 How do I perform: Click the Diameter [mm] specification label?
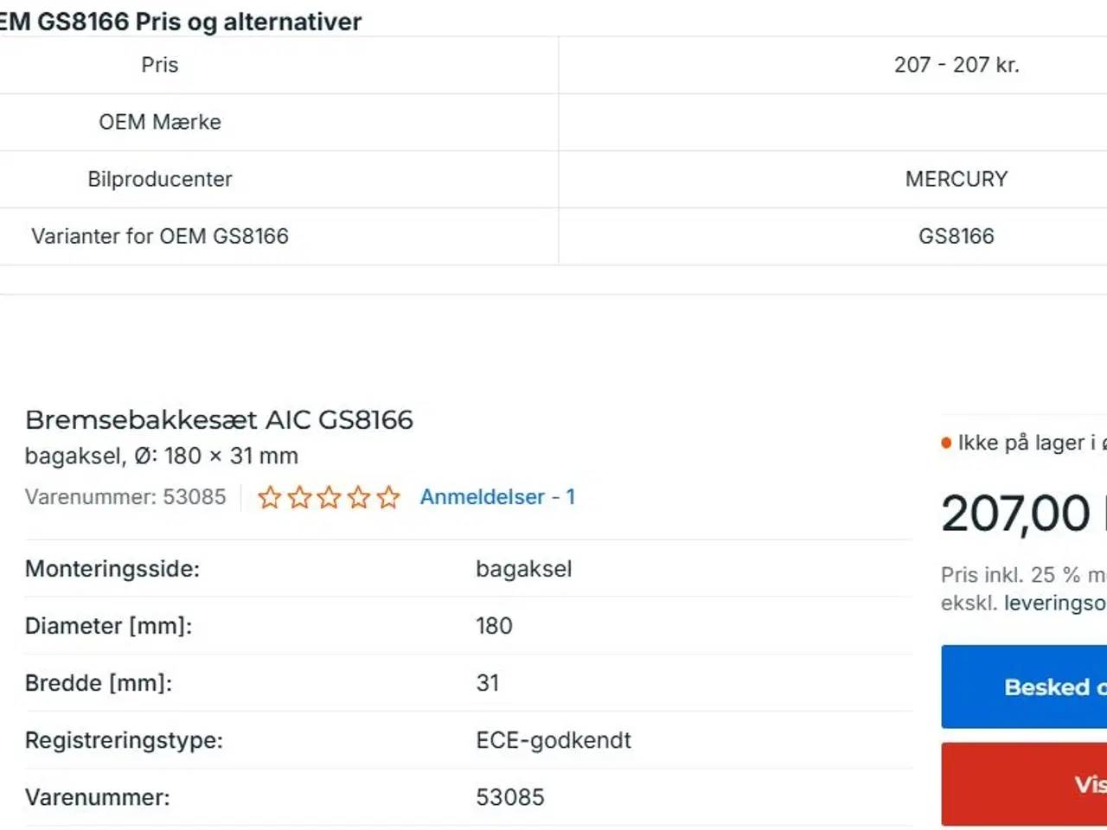[108, 626]
